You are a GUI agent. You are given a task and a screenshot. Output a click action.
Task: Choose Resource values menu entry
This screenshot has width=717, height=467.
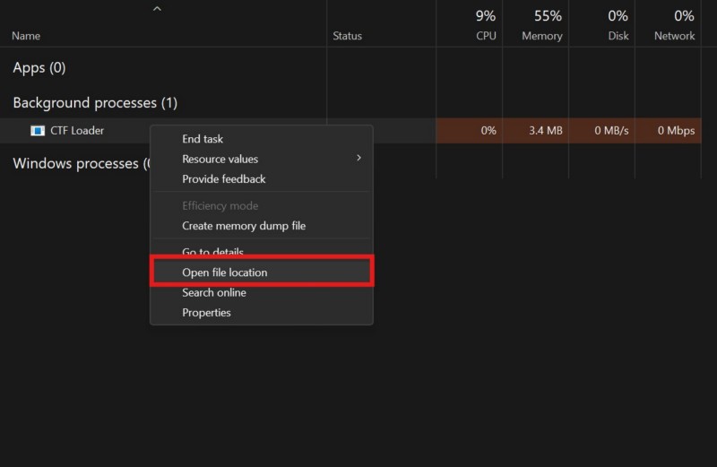point(220,159)
